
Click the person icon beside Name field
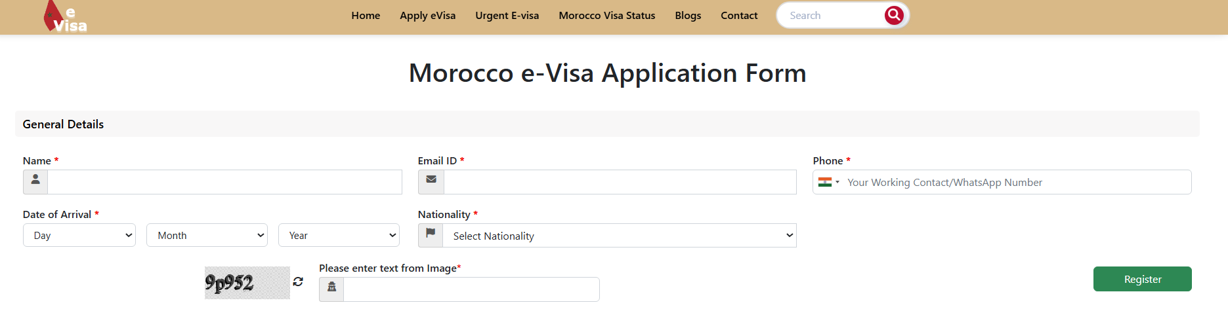(x=35, y=181)
